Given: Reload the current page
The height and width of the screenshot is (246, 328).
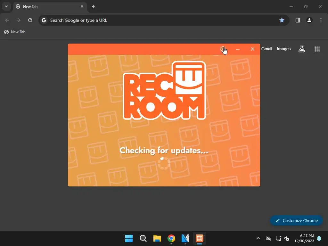Looking at the screenshot, I should (30, 20).
